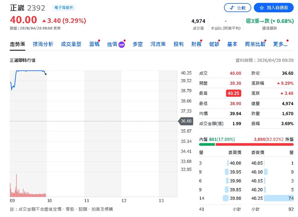
Task: Click the 電子零組件 industry tag
Action: (64, 8)
